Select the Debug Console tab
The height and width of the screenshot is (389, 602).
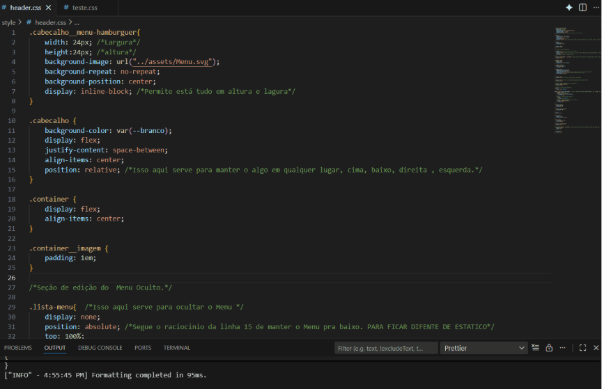click(100, 348)
